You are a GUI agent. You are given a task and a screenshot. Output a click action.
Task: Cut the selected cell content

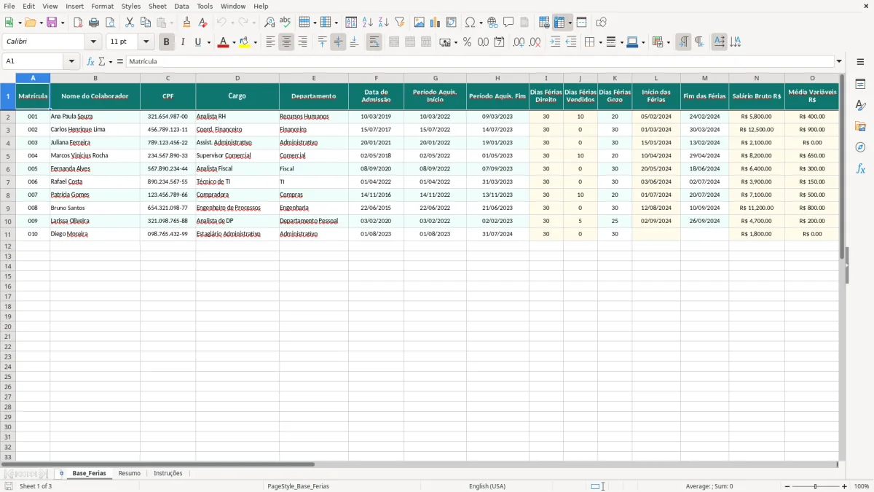[130, 23]
